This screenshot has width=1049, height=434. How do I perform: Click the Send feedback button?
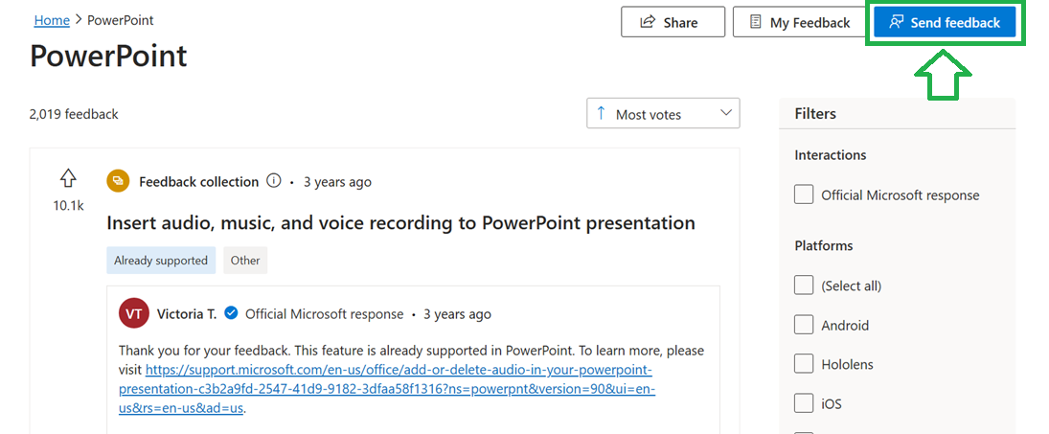click(x=944, y=22)
